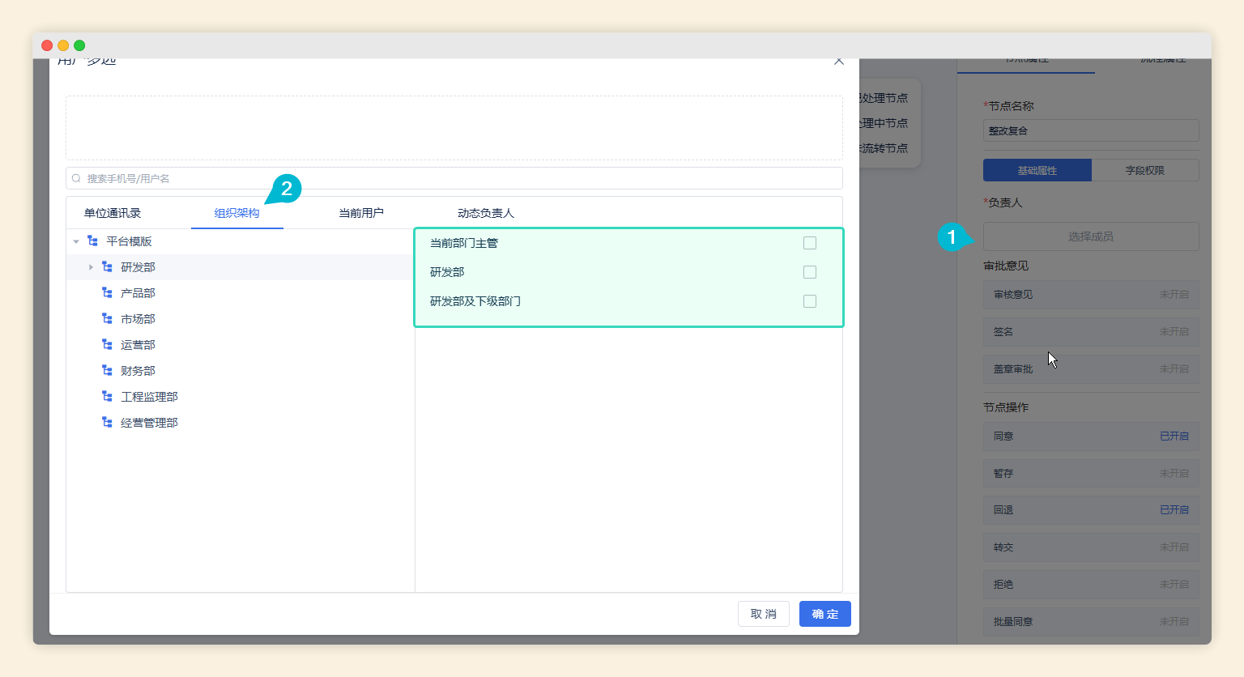
Task: Expand the 研发部 tree node arrow
Action: (x=91, y=267)
